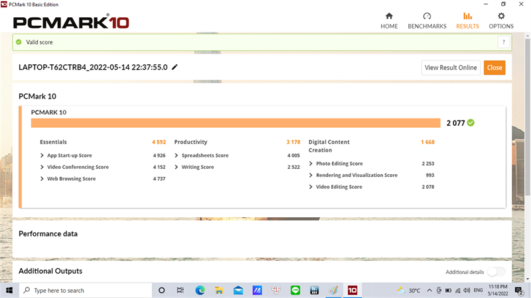Open Task View on the taskbar
This screenshot has height=298, width=531.
[180, 290]
